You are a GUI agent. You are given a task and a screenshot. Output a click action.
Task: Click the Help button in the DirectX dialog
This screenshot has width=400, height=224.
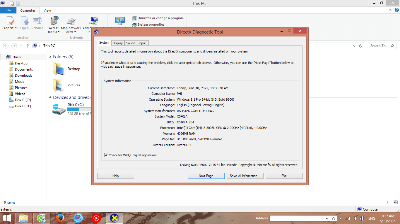(116, 176)
